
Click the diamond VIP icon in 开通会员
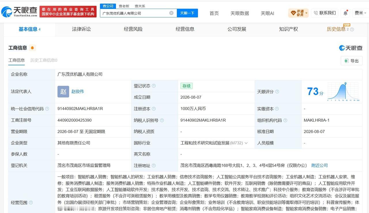(293, 13)
